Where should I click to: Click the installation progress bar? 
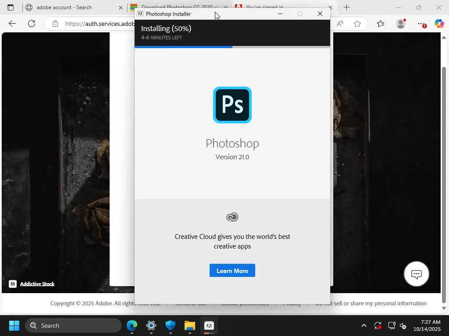(232, 47)
